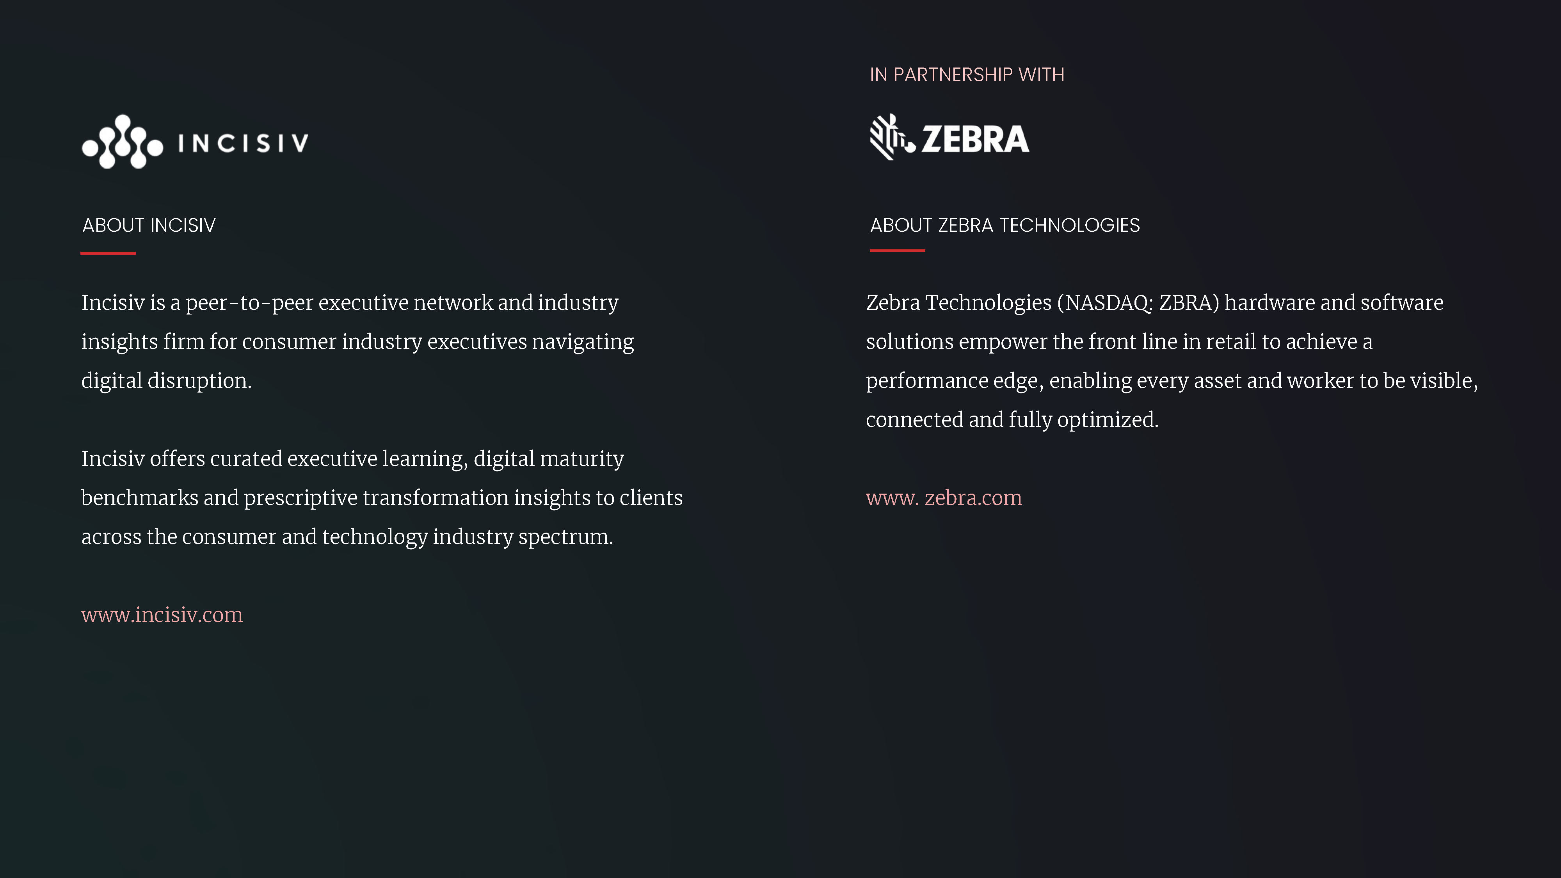Screen dimensions: 1561x878
Task: Click the ABOUT ZEBRA TECHNOLOGIES heading
Action: pyautogui.click(x=1005, y=225)
